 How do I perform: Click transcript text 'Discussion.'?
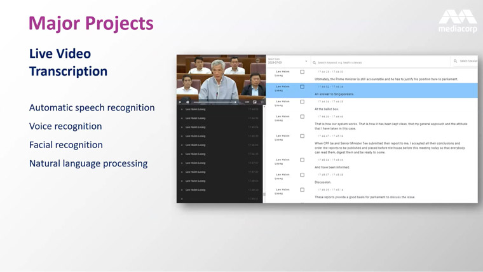[x=322, y=182]
